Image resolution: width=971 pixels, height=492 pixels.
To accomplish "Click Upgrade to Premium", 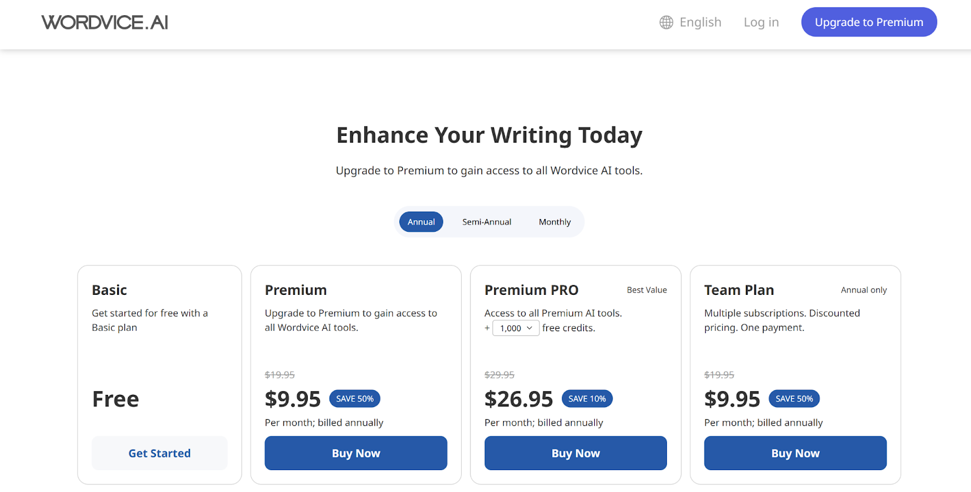I will (x=868, y=22).
